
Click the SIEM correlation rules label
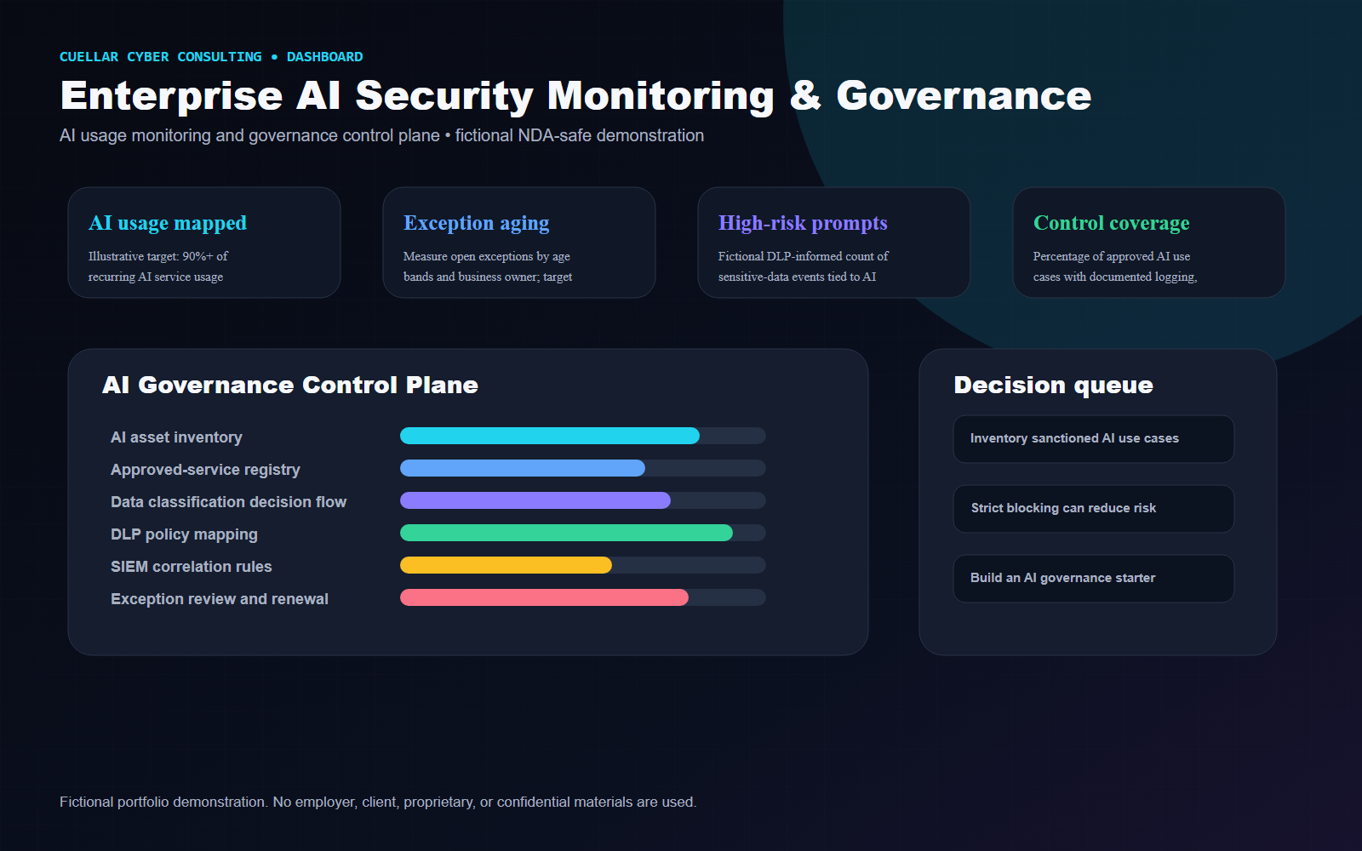(x=192, y=567)
